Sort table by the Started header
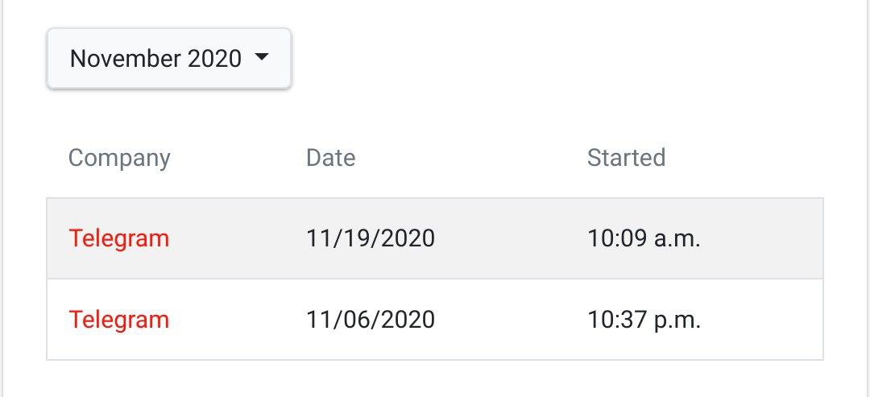 point(627,158)
